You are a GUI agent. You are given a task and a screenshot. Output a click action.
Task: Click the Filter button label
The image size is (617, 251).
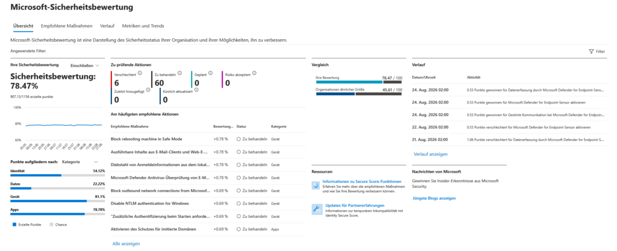coord(601,51)
